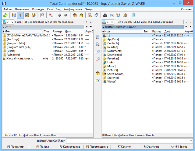Click the URL download toolbar icon
Image resolution: width=195 pixels, height=151 pixels.
(x=96, y=15)
